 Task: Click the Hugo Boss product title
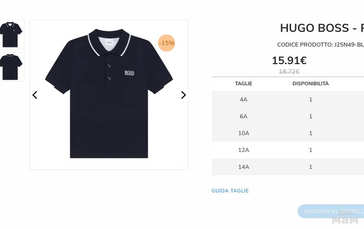(322, 28)
